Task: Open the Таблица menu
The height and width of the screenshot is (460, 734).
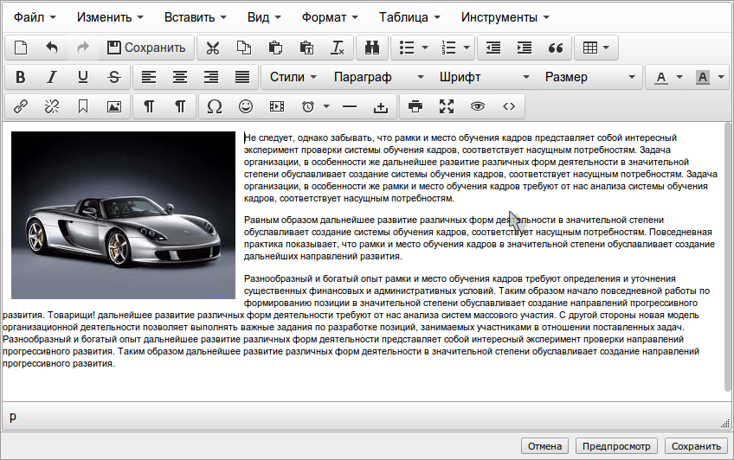Action: pyautogui.click(x=409, y=18)
